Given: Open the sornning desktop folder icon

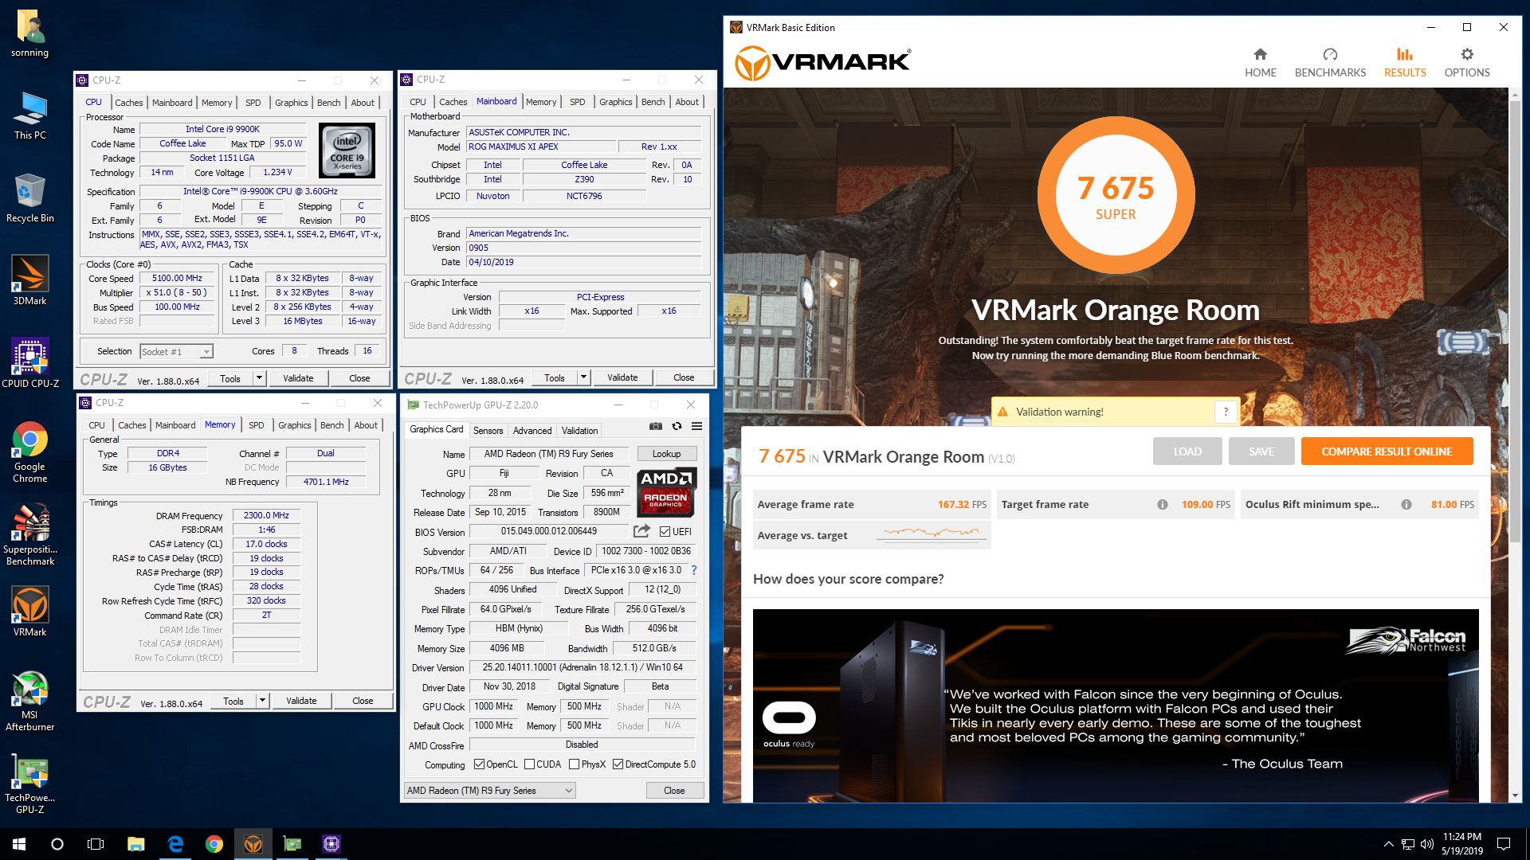Looking at the screenshot, I should point(30,33).
